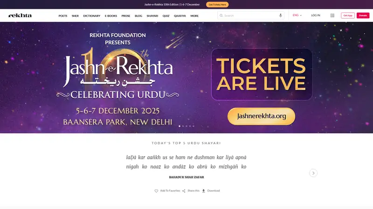Click the heart Add To Favorites icon
The image size is (373, 209).
click(x=156, y=191)
